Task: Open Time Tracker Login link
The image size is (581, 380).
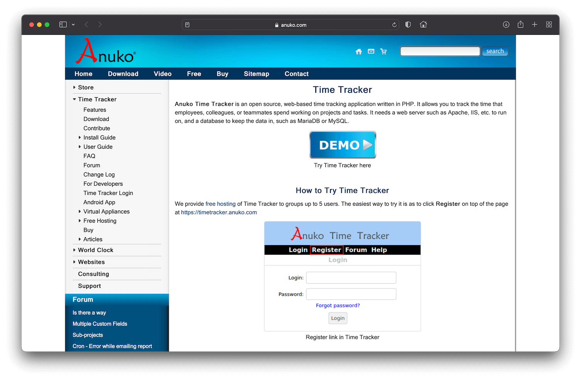Action: point(108,193)
